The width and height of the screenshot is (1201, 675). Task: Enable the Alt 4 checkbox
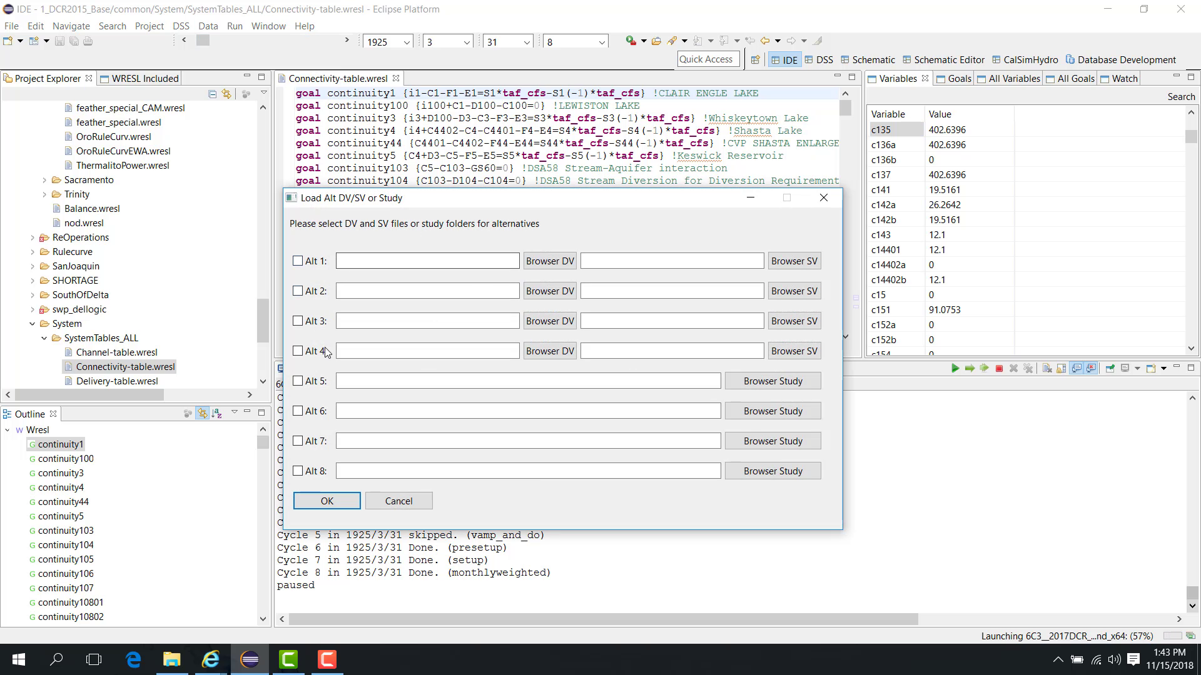pos(298,351)
